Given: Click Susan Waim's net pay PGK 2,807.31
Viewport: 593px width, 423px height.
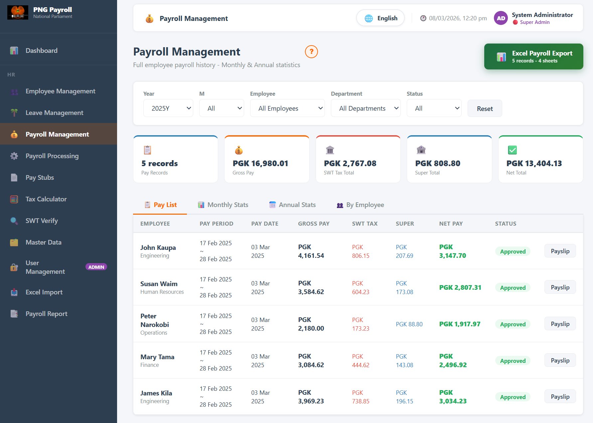Looking at the screenshot, I should tap(460, 287).
